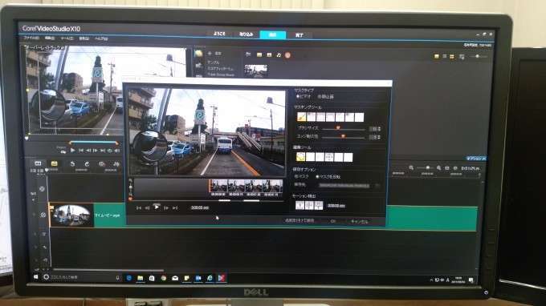This screenshot has width=546, height=306.
Task: Select the first editing tool icon
Action: 300,157
